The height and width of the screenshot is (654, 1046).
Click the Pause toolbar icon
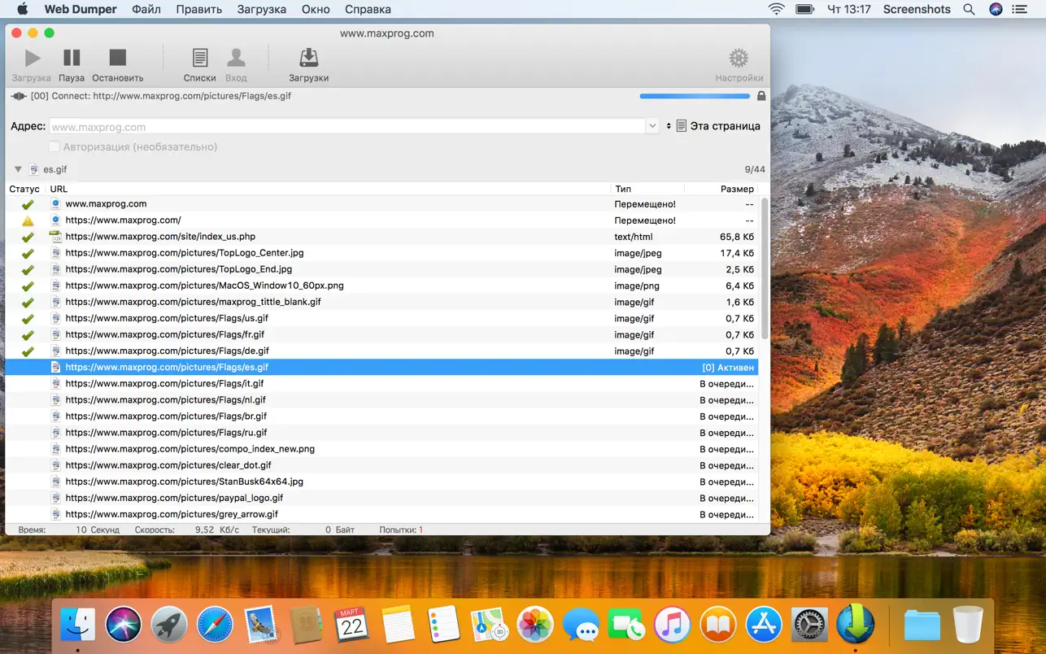coord(72,59)
